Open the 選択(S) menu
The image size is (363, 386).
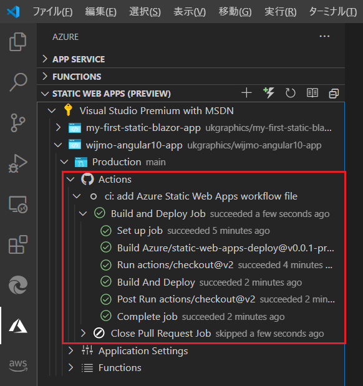[x=145, y=12]
